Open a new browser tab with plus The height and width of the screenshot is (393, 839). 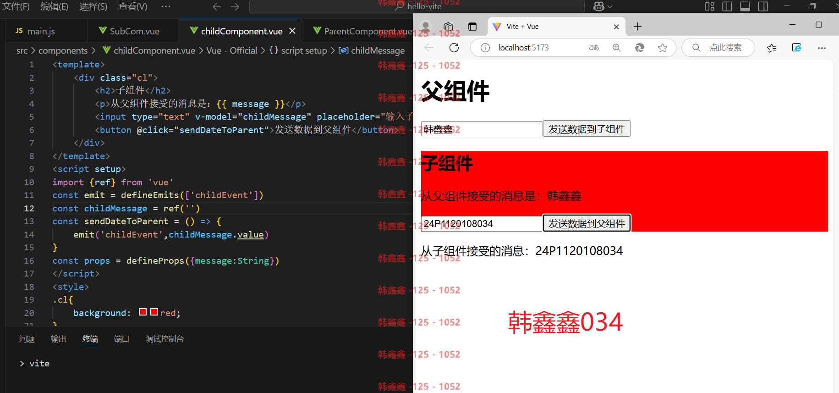click(637, 27)
